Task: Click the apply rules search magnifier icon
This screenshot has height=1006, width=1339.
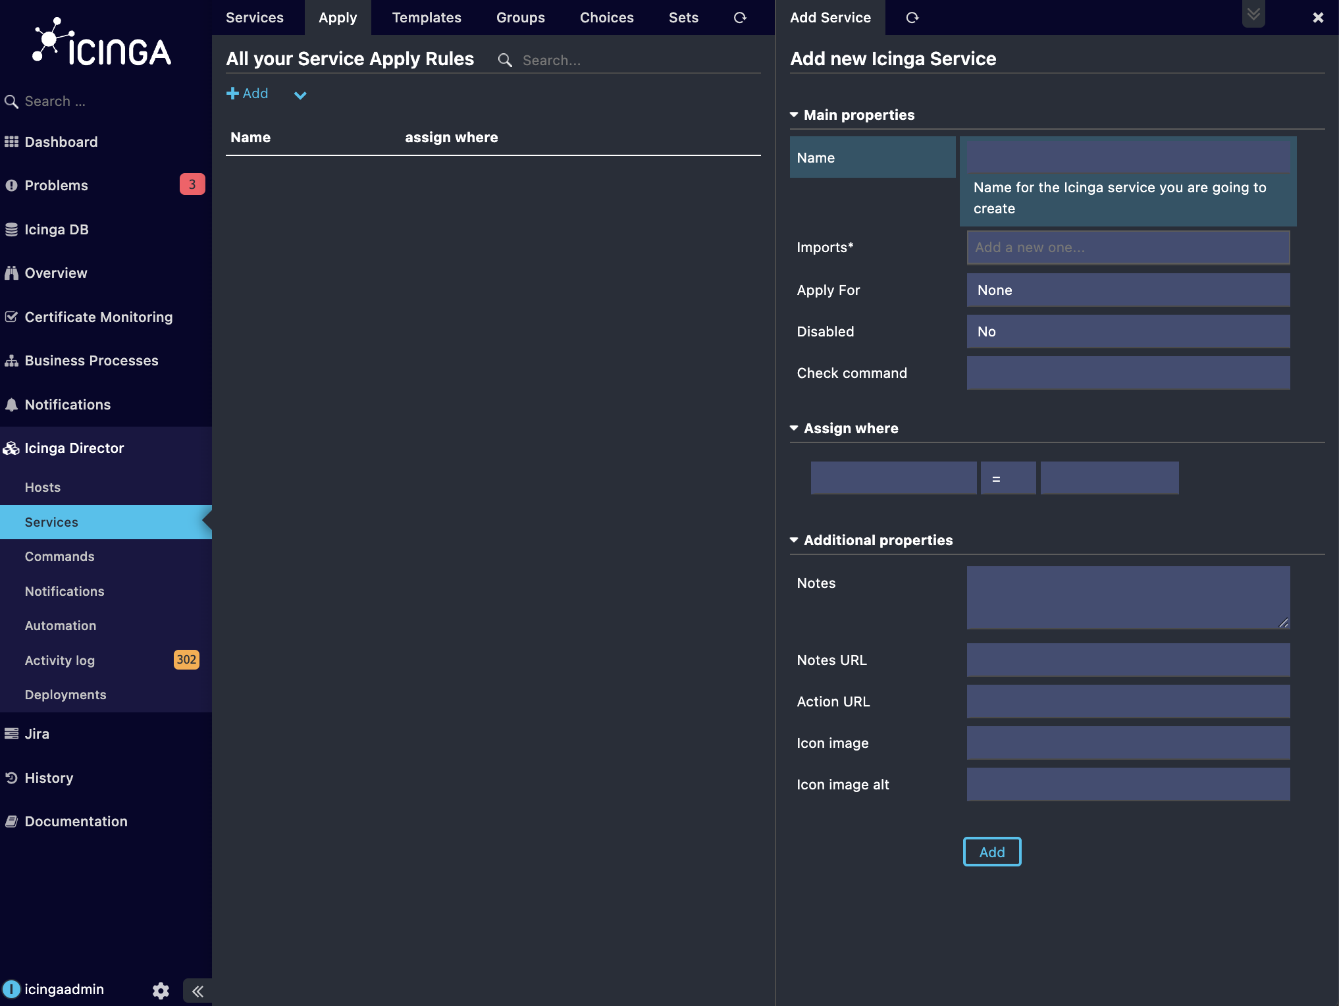Action: [x=505, y=61]
